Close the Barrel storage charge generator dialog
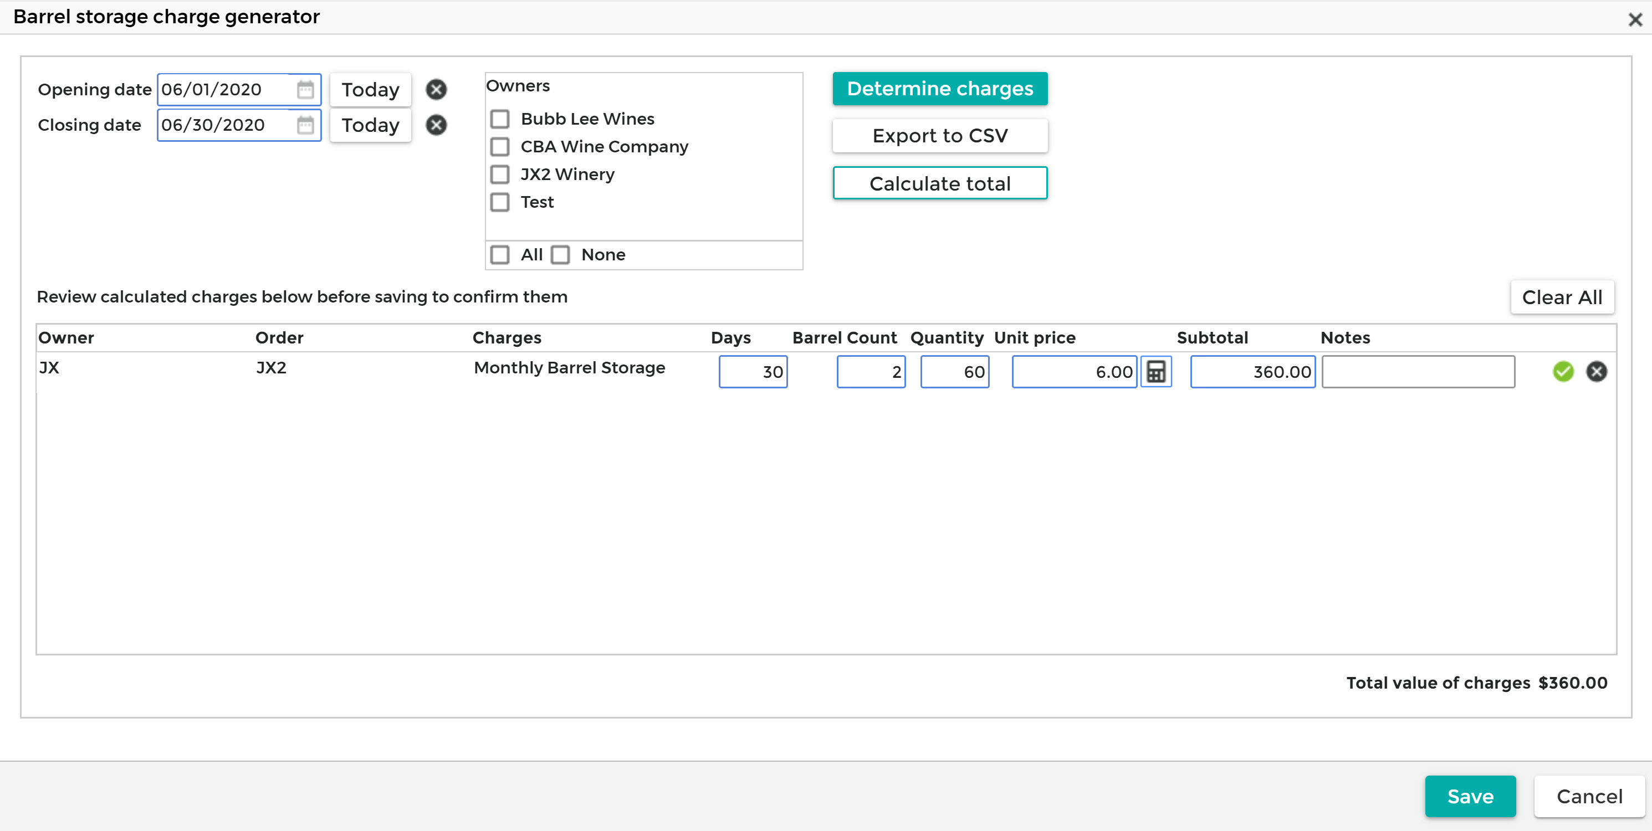This screenshot has width=1652, height=831. pos(1635,19)
